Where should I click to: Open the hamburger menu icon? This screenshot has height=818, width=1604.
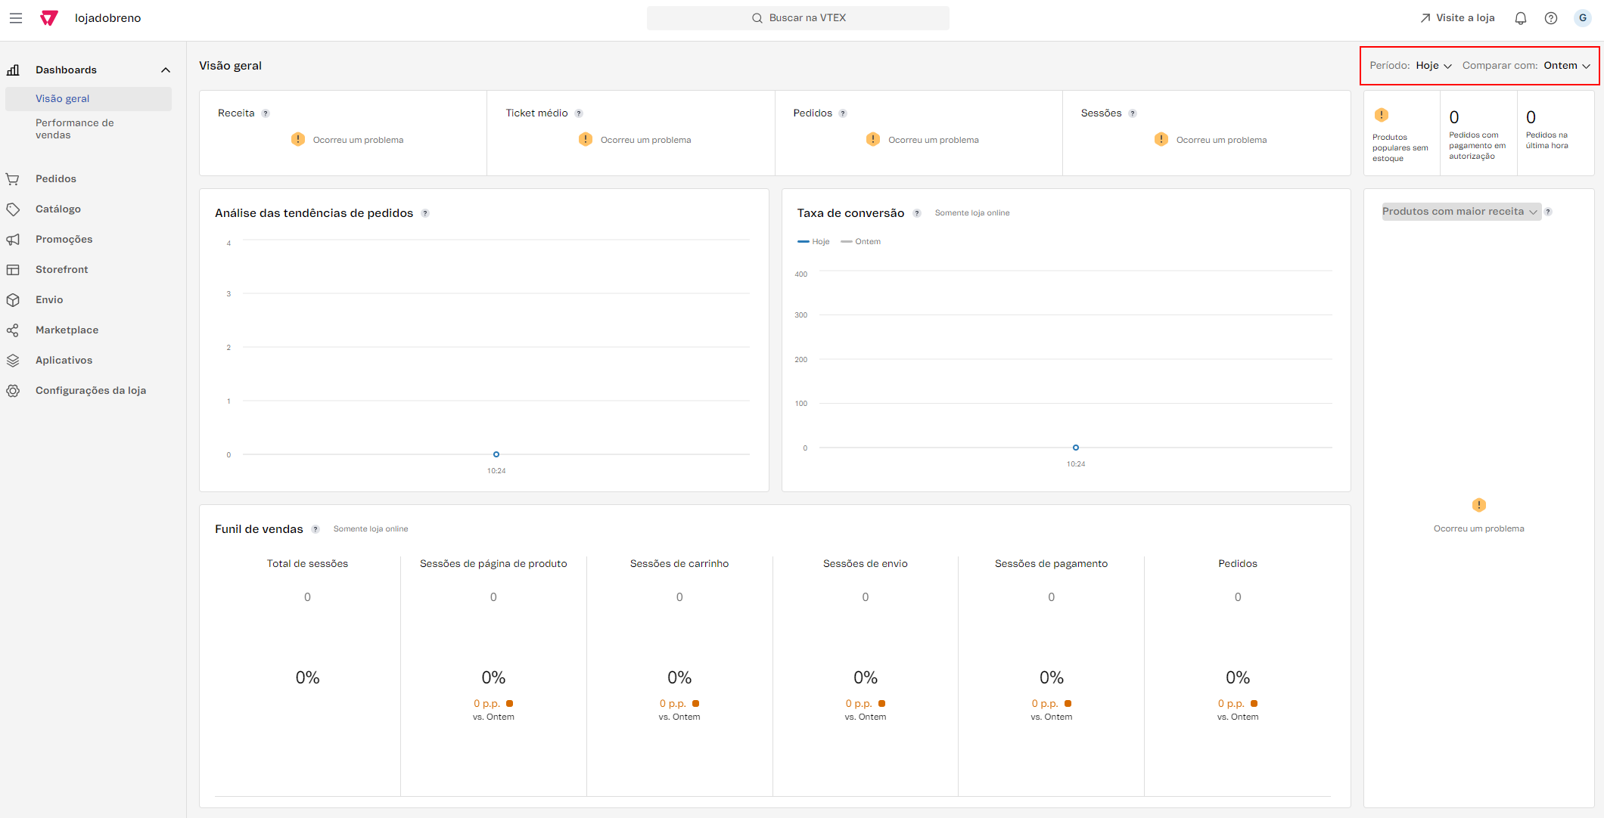16,18
